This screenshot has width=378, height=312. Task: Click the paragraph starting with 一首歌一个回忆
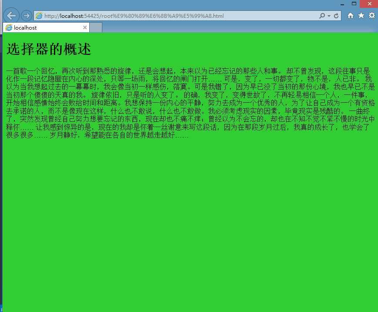point(187,103)
